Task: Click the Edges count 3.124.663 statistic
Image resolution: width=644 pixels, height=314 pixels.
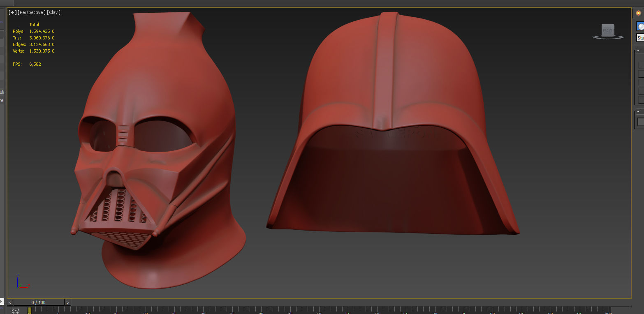Action: (39, 44)
